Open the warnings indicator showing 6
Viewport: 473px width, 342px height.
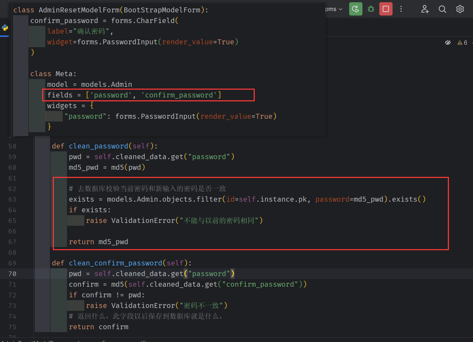(x=462, y=43)
